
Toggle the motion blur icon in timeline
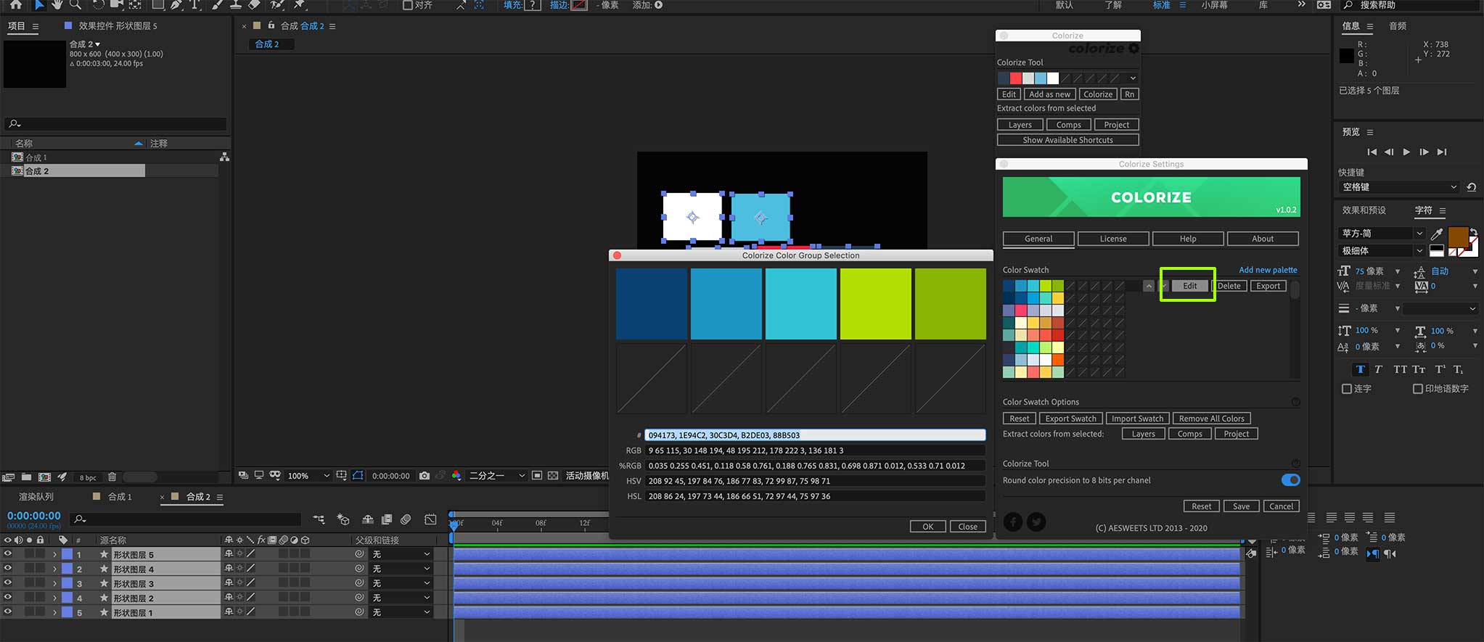406,519
